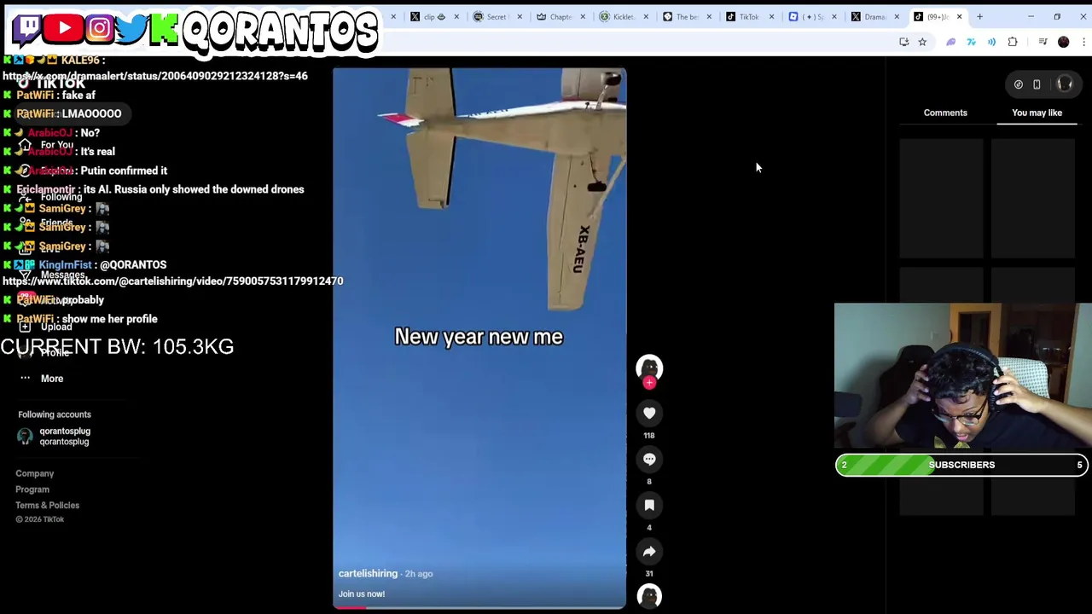
Task: Open comments via the speech bubble icon
Action: [649, 459]
